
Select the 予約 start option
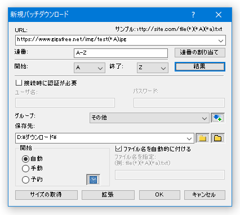(x=25, y=180)
